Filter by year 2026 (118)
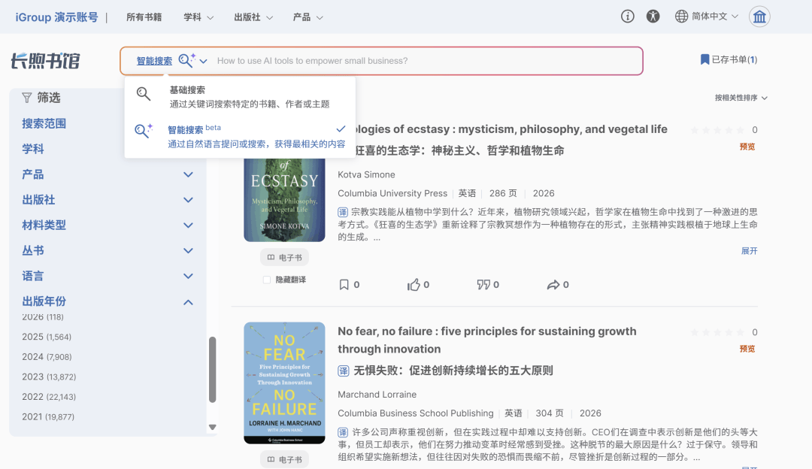This screenshot has width=812, height=469. click(42, 317)
